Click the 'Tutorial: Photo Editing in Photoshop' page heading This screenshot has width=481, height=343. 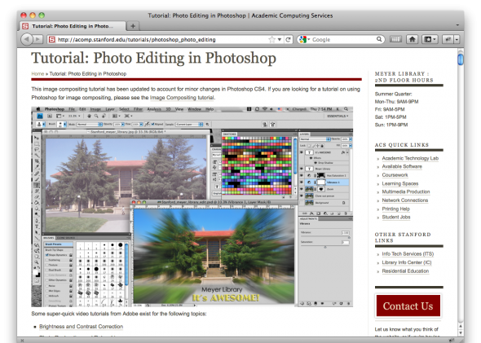coord(154,58)
